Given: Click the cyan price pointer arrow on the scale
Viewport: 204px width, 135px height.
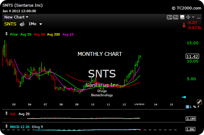Looking at the screenshot, I should (184, 97).
